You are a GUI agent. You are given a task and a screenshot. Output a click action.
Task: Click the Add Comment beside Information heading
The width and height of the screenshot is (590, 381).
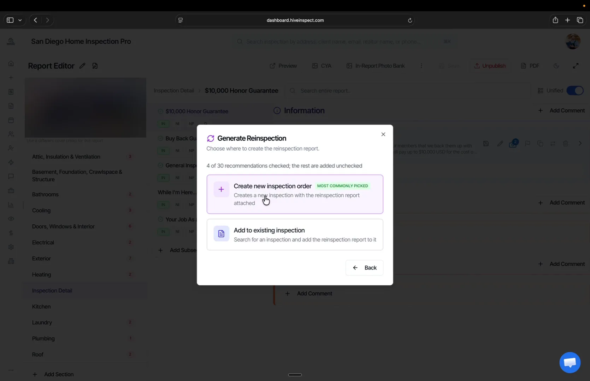(561, 110)
